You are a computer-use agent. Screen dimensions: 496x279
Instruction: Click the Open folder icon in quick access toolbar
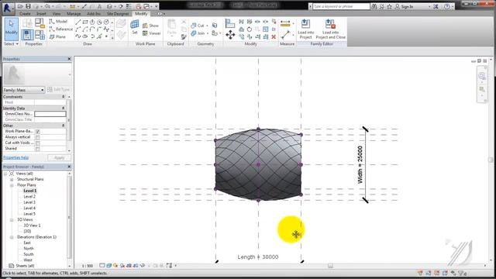[x=20, y=6]
